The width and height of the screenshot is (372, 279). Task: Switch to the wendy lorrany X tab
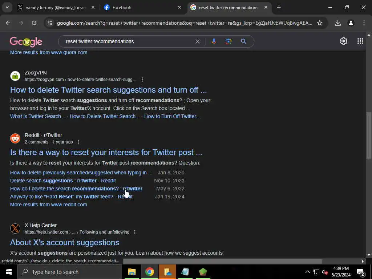coord(56,8)
